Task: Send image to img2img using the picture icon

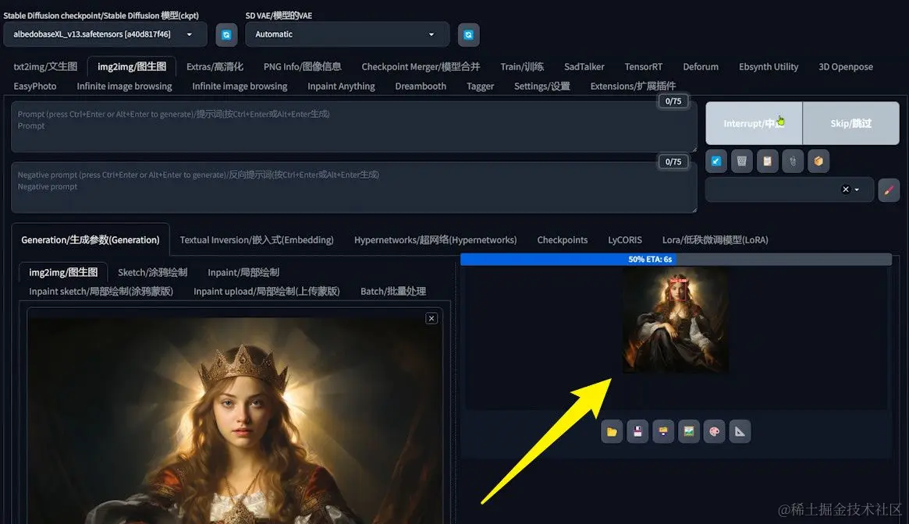Action: pos(689,432)
